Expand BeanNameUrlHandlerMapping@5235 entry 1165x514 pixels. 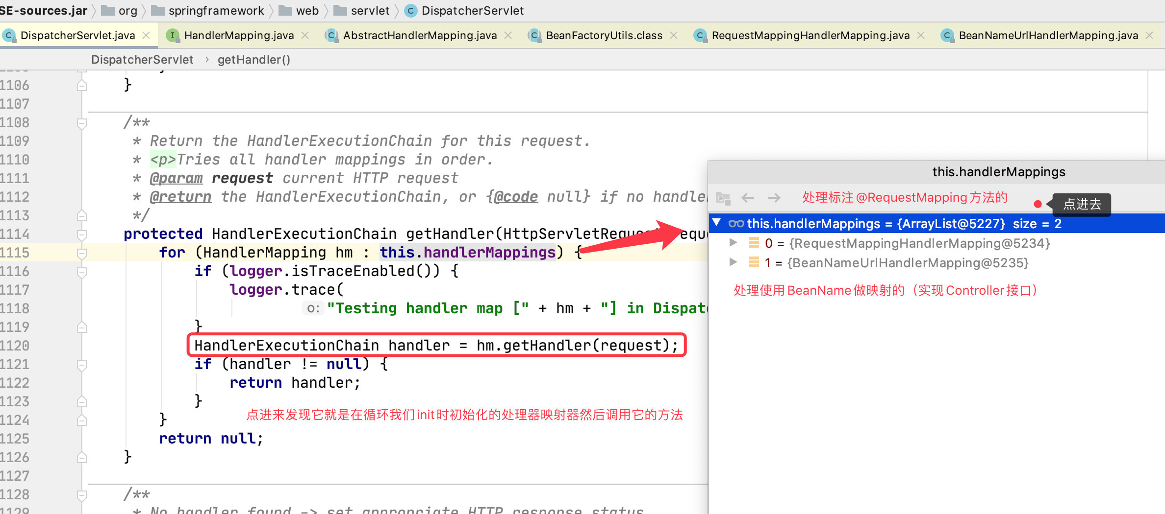[733, 262]
